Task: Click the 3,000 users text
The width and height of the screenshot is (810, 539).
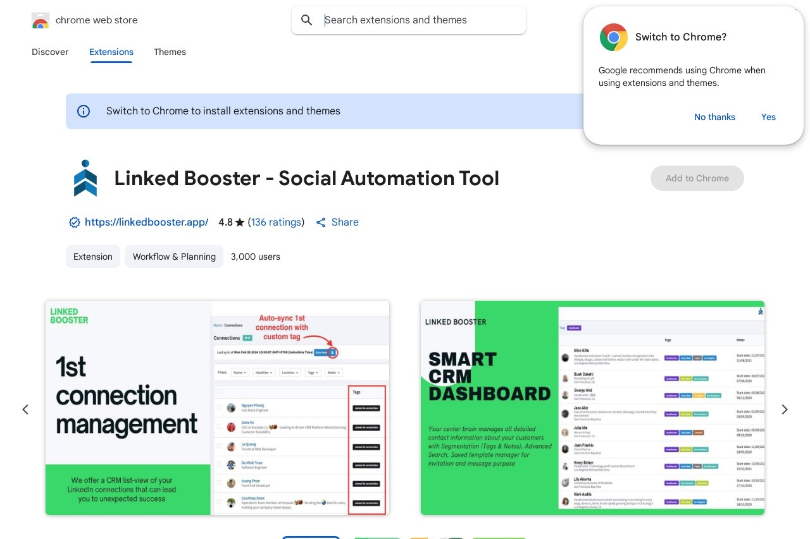Action: 256,257
